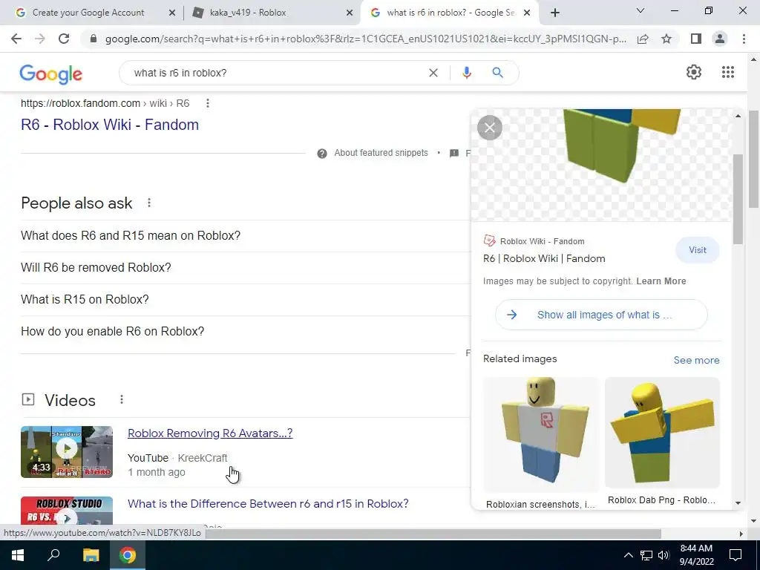Click image panel scroll down arrow
760x570 pixels.
click(x=738, y=503)
